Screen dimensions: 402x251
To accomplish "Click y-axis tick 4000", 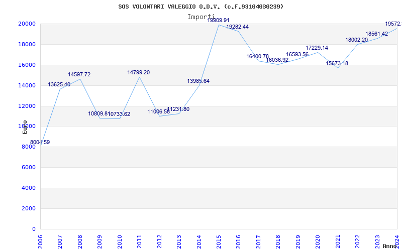I will (x=28, y=188).
